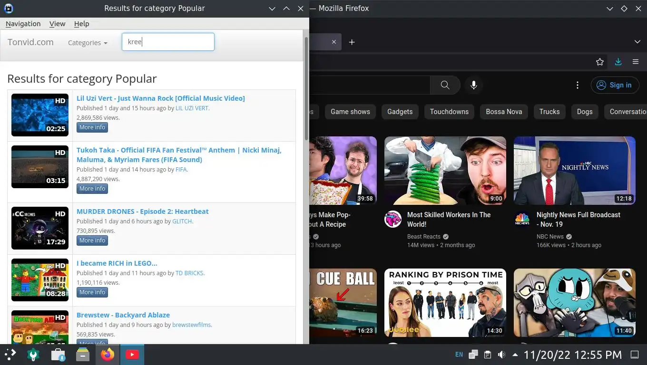Open Nightly News Full Broadcast thumbnail
This screenshot has width=647, height=365.
[x=575, y=171]
